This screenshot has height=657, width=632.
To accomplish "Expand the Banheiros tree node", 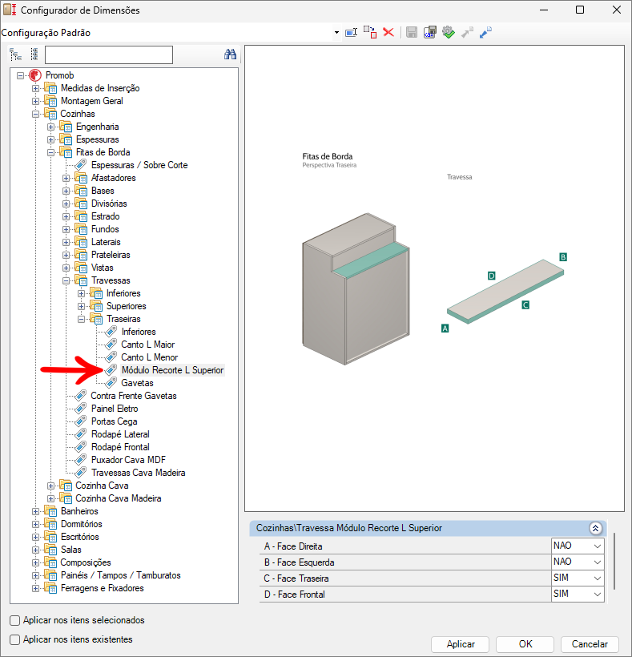I will click(x=35, y=511).
